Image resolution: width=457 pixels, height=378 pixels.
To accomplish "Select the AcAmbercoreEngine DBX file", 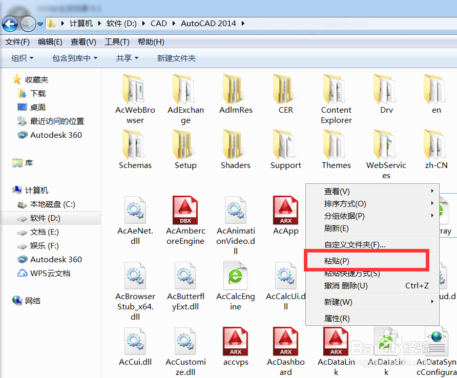I will click(x=185, y=220).
